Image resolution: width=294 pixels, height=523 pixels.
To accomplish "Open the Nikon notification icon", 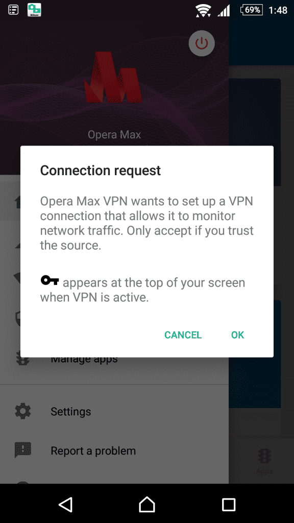I will click(34, 10).
